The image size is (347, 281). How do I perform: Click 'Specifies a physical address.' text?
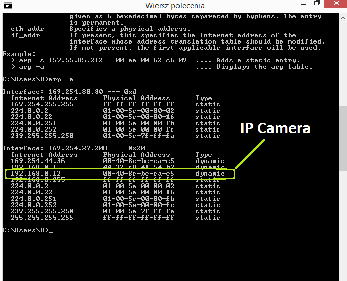(x=130, y=29)
